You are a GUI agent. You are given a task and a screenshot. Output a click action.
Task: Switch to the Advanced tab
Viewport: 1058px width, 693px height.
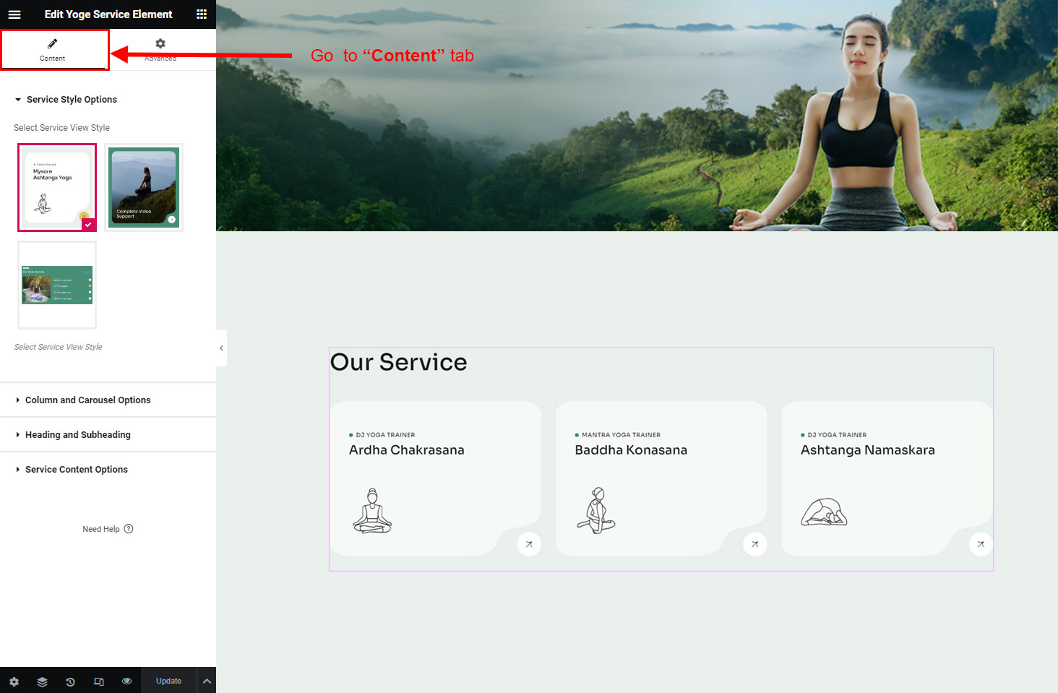pos(160,50)
